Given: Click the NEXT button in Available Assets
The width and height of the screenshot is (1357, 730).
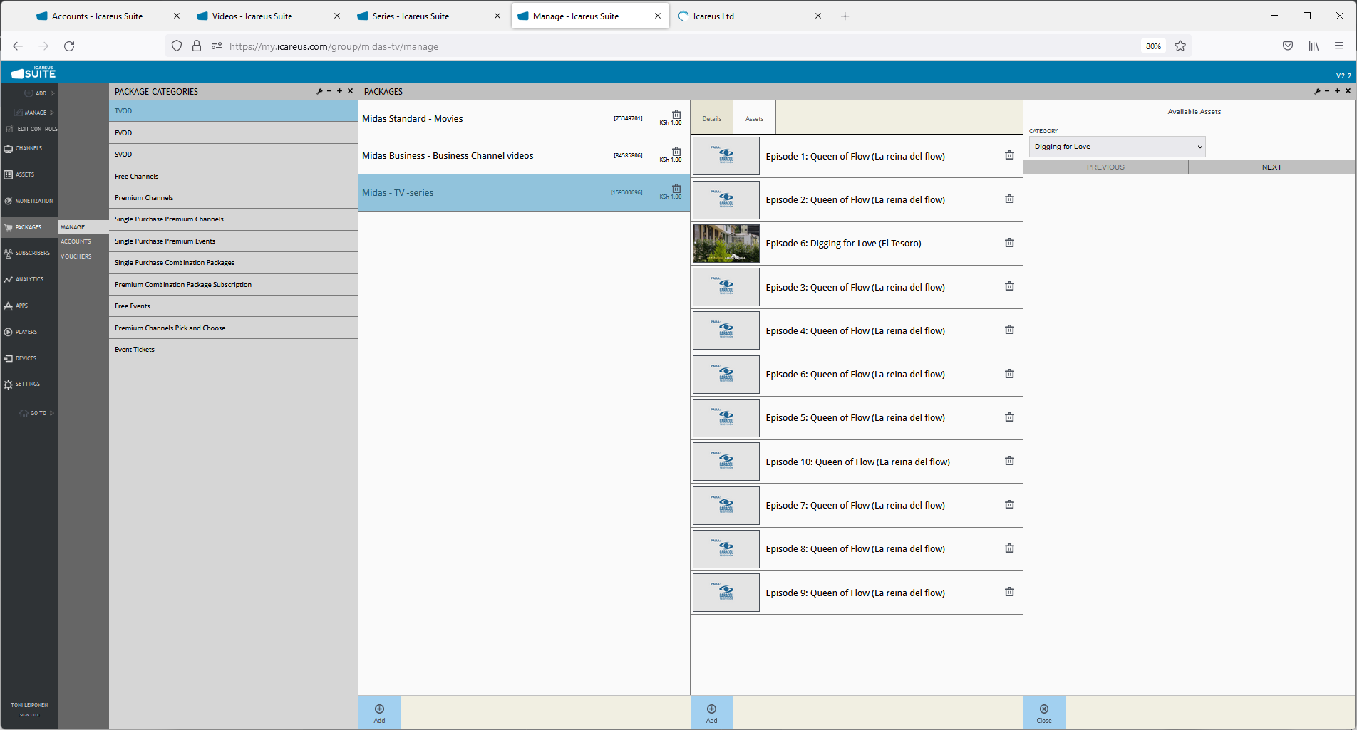Looking at the screenshot, I should (1271, 167).
